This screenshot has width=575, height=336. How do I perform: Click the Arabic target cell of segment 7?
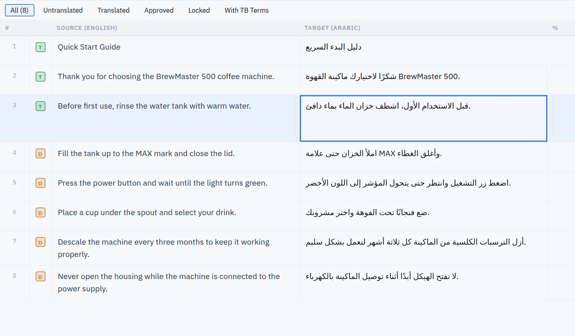tap(423, 248)
